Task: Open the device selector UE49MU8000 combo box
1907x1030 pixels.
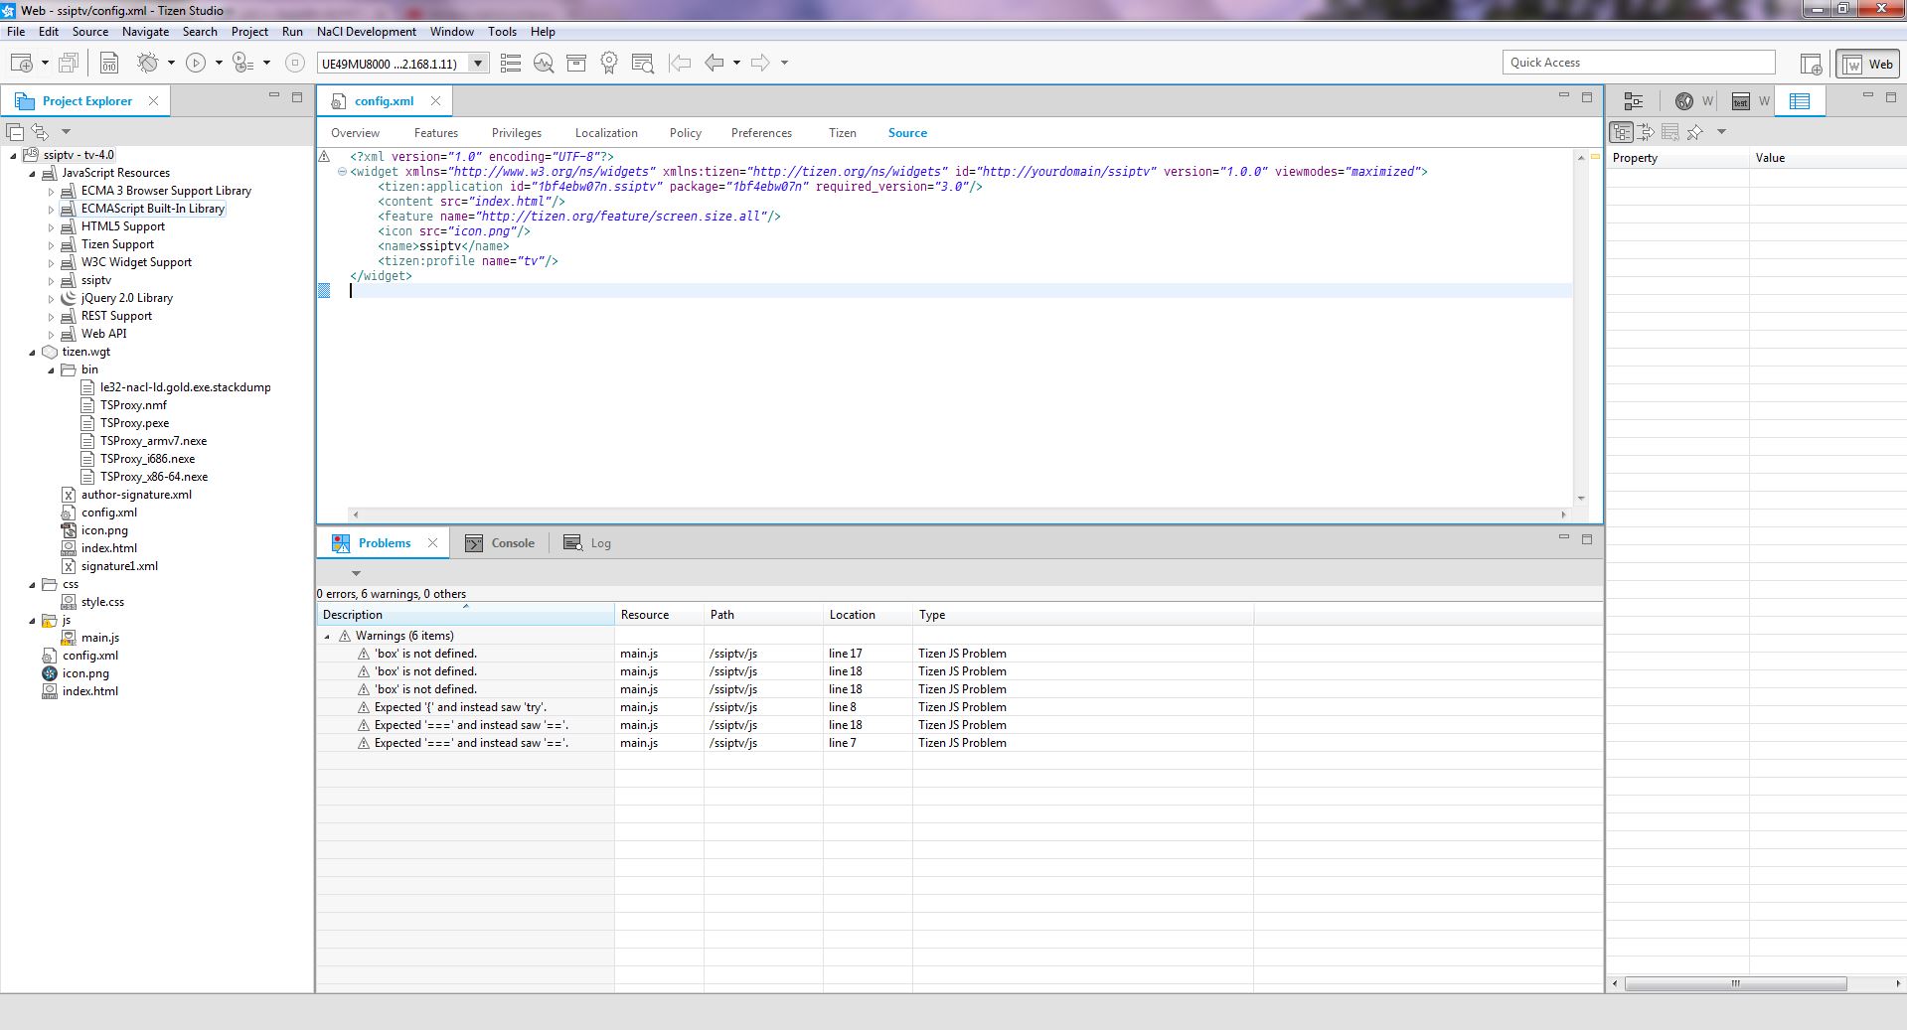Action: (x=402, y=64)
